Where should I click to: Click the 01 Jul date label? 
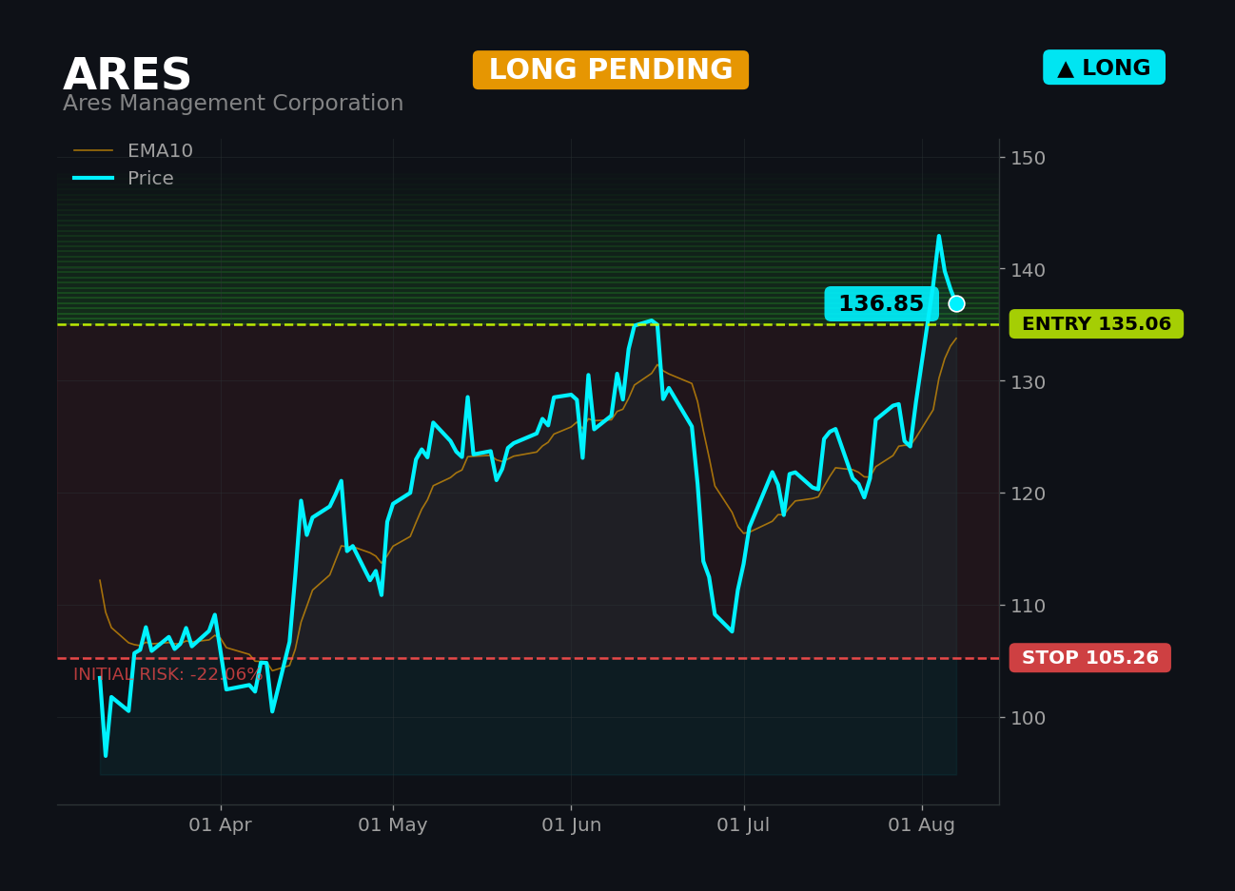click(x=744, y=825)
